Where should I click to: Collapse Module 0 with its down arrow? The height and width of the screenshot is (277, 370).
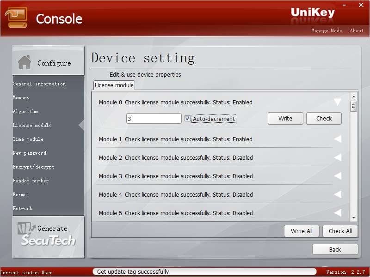(338, 102)
